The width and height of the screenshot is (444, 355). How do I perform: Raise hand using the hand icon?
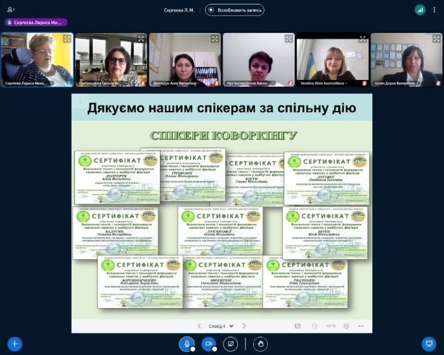tap(259, 344)
